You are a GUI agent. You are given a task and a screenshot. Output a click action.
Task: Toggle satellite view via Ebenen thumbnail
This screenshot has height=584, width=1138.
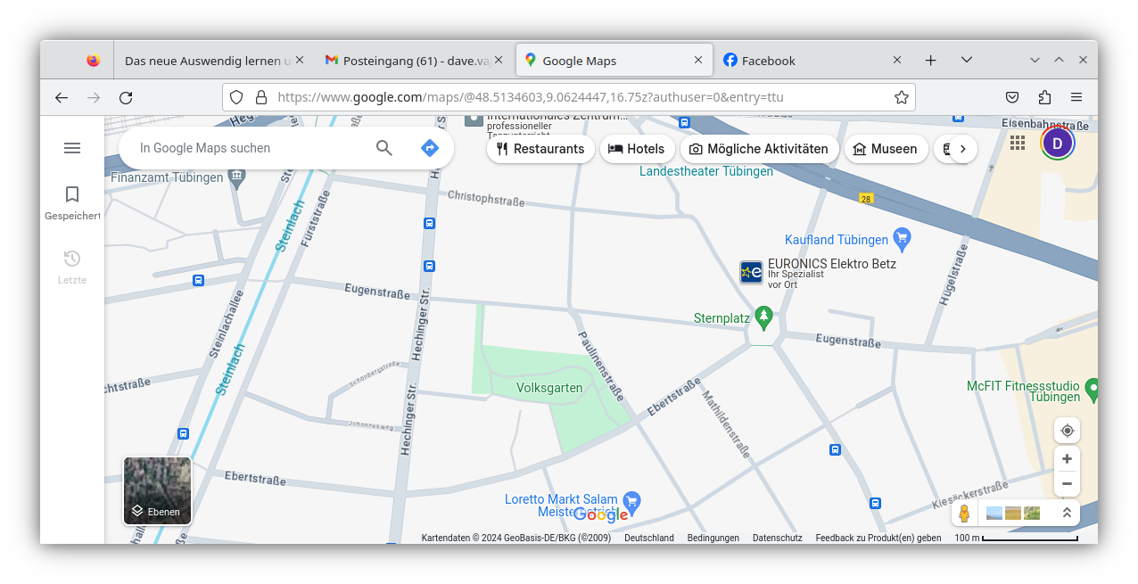[x=157, y=490]
